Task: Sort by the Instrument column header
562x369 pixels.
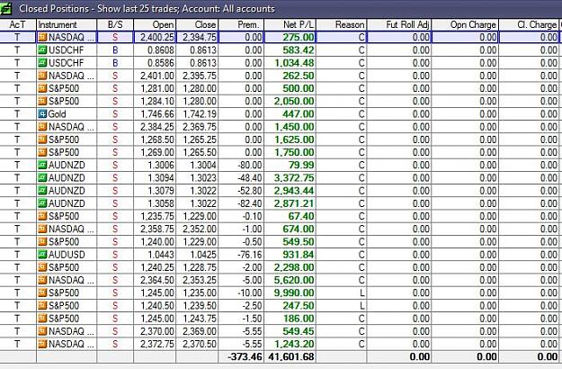Action: point(67,24)
